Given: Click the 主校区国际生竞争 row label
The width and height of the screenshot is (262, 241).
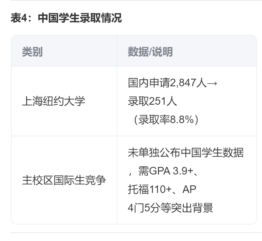Looking at the screenshot, I should tap(64, 180).
